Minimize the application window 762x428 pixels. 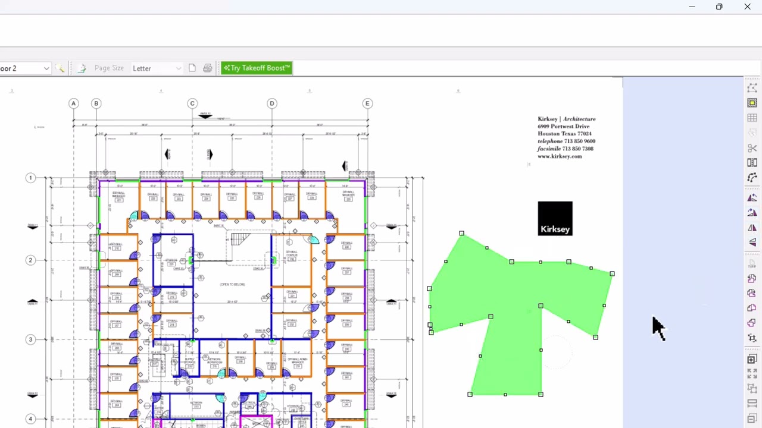pos(692,7)
